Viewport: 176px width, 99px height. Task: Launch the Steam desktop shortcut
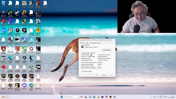(x=17, y=13)
